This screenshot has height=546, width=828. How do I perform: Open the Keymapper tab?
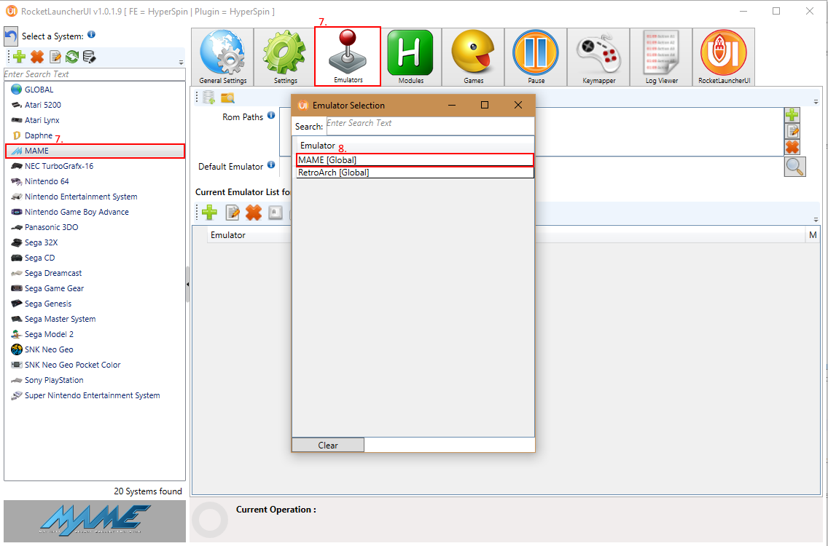coord(598,57)
